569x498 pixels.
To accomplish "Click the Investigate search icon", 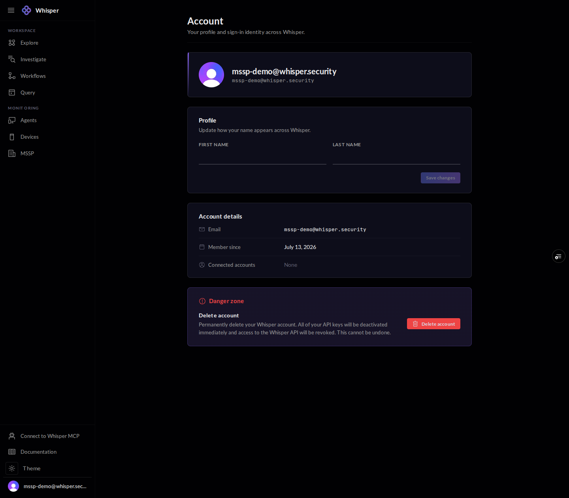I will pos(12,59).
